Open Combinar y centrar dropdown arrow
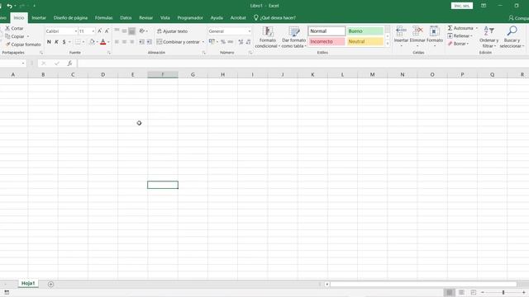Viewport: 529px width, 297px height. (203, 42)
